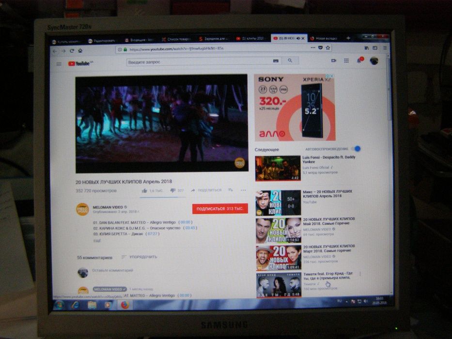Open the YouTube hamburger guide menu
The height and width of the screenshot is (339, 452).
coord(59,64)
